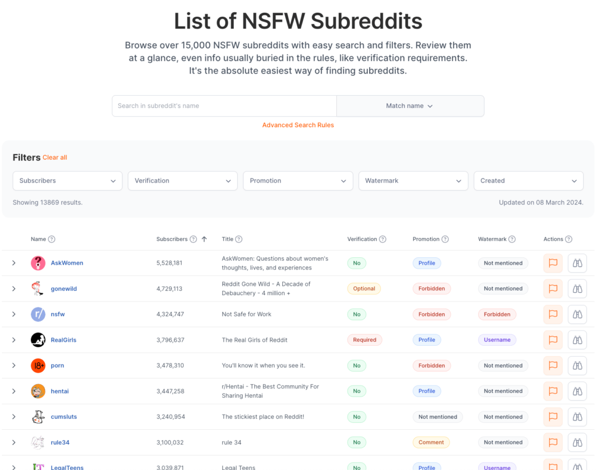
Task: Click the flag icon in the AskWomen row
Action: point(553,263)
